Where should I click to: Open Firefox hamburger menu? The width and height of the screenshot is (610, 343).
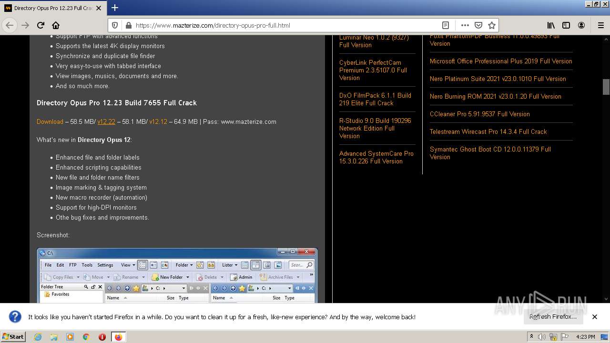600,25
